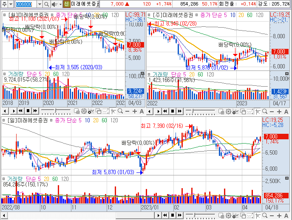
Task: Open daily chart settings gear
Action: [x=229, y=215]
